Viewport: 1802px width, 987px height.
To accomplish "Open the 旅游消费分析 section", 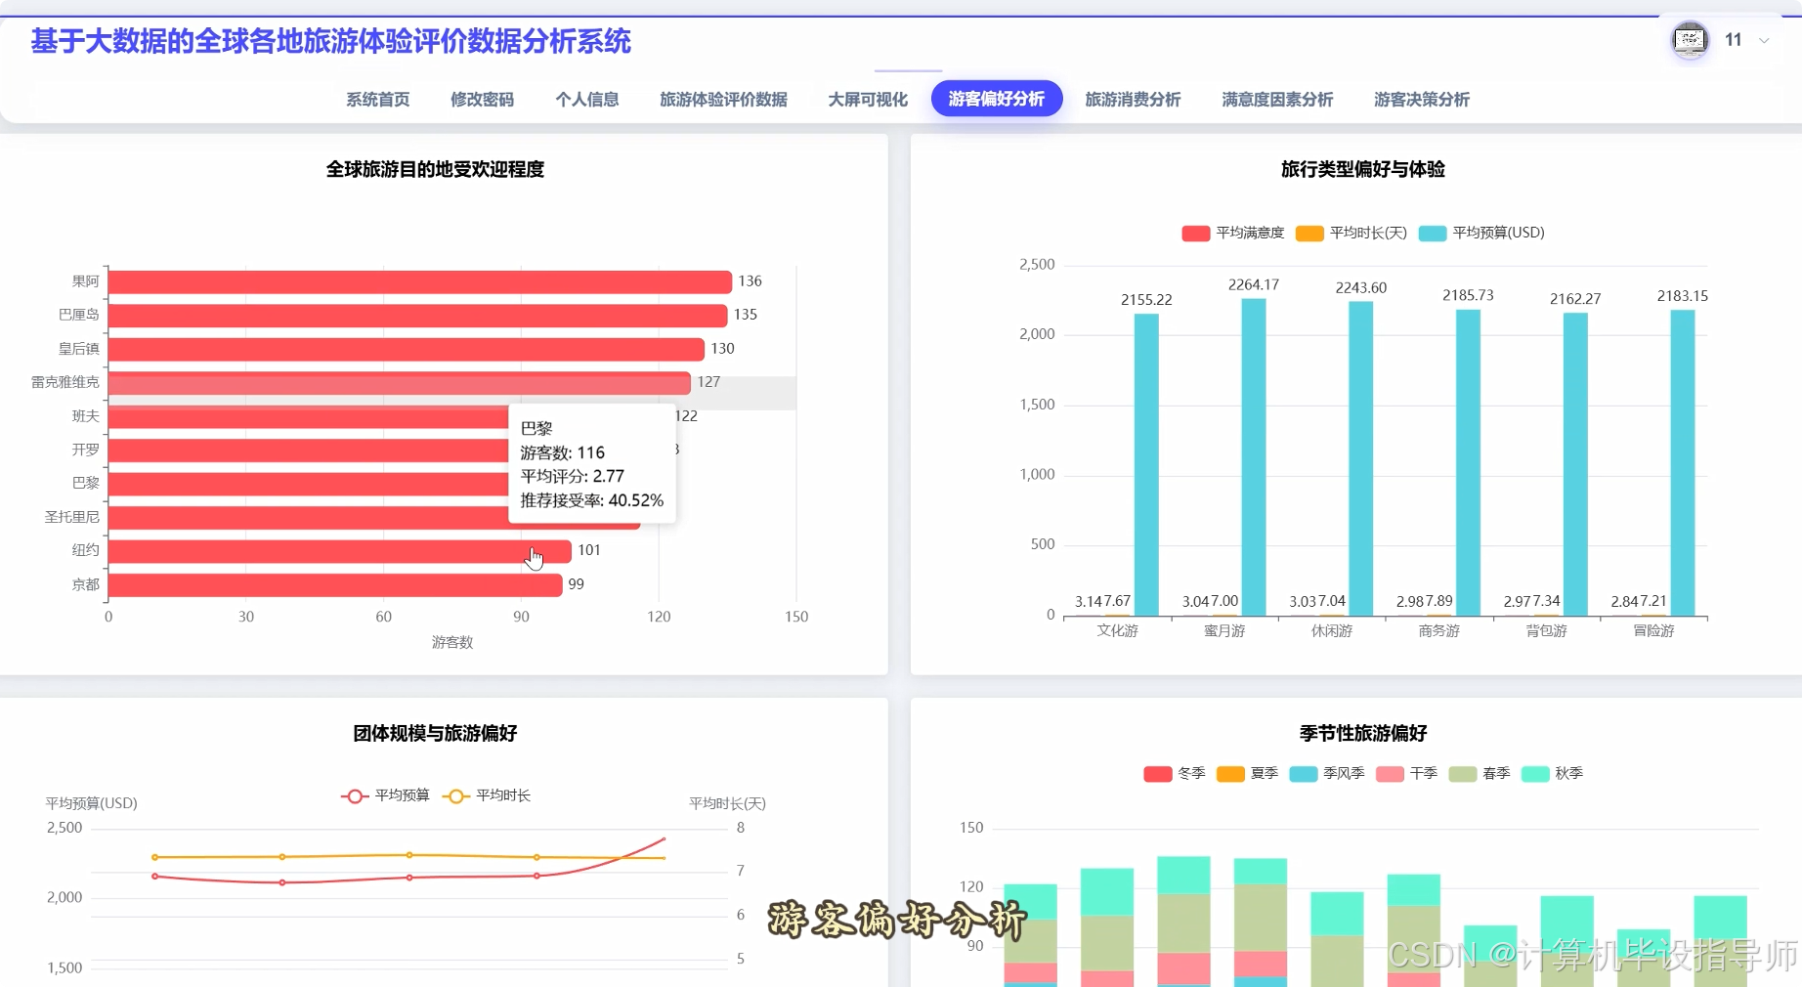I will [x=1133, y=99].
